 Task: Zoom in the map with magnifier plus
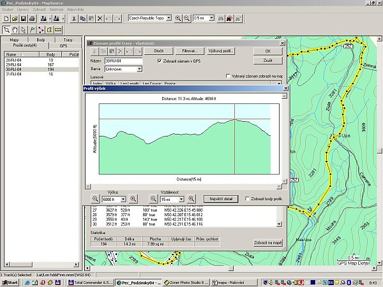(178, 18)
